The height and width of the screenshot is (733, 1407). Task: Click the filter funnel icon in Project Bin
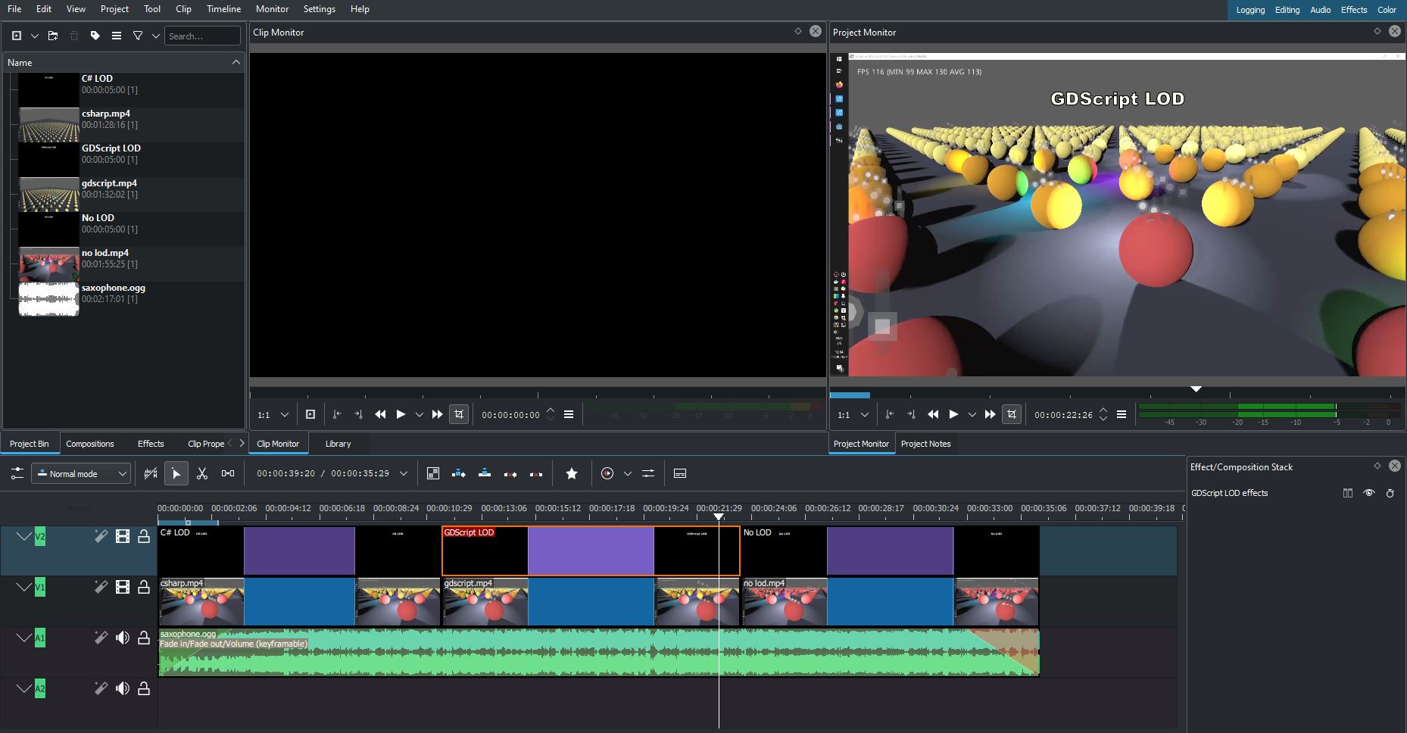[138, 36]
